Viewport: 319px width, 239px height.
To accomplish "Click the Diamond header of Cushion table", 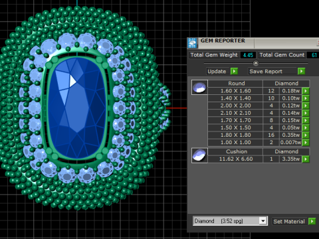I will (x=286, y=151).
